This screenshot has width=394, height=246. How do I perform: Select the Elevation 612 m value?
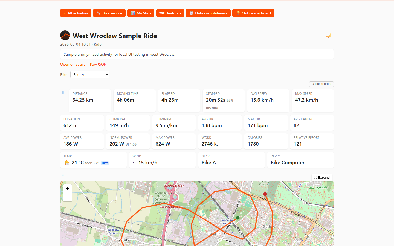point(71,125)
